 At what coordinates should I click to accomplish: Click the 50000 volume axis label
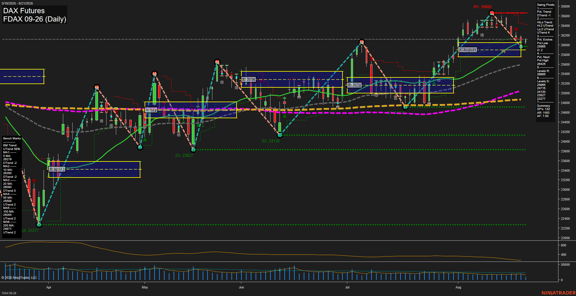click(565, 265)
